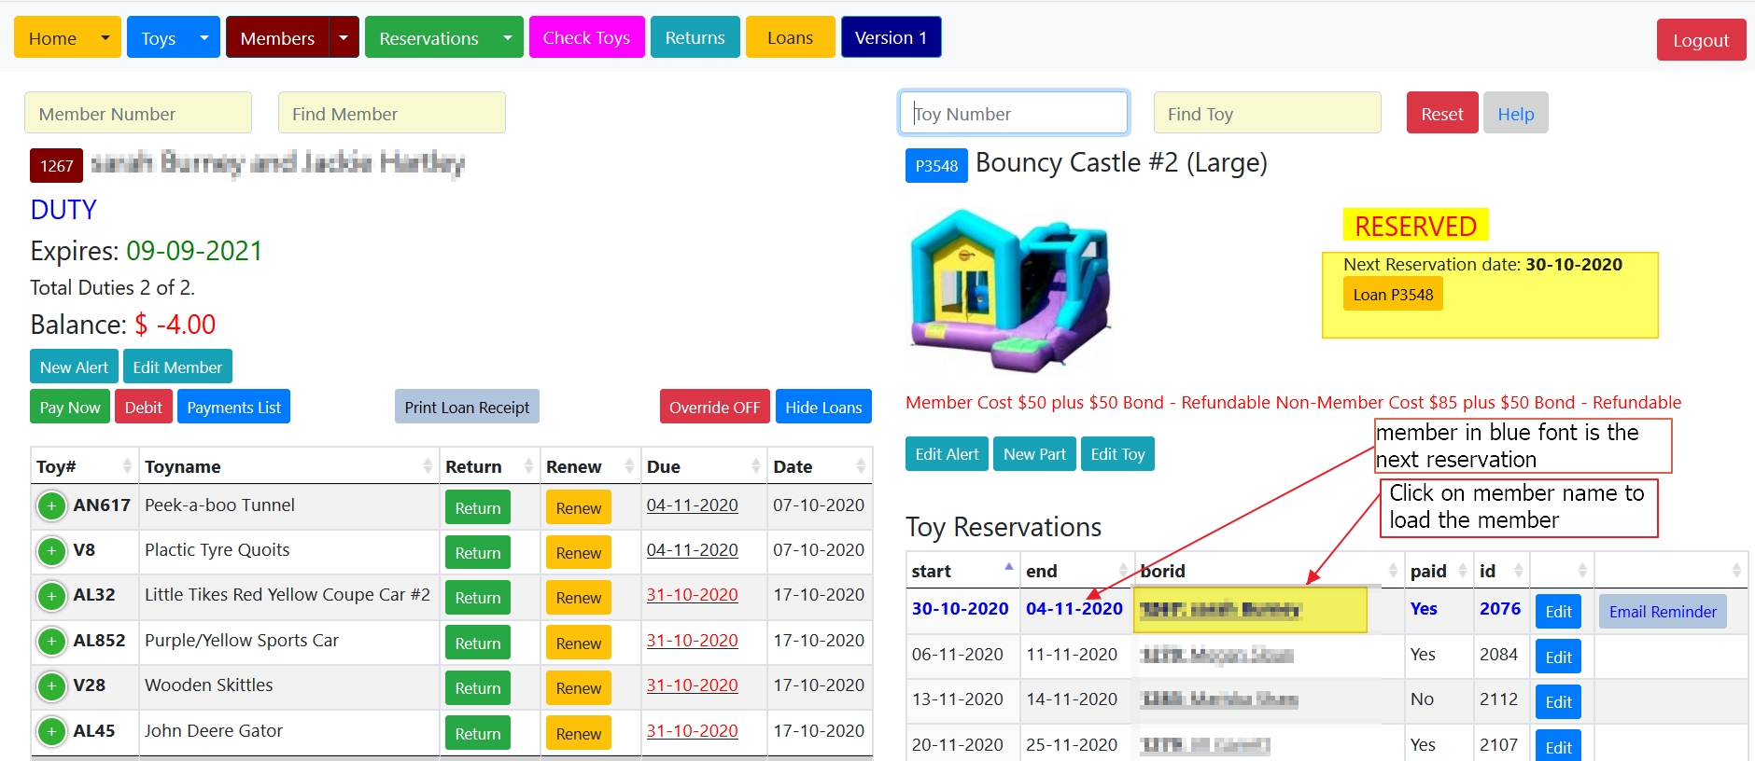
Task: Click the Loan P3548 button
Action: pyautogui.click(x=1392, y=295)
